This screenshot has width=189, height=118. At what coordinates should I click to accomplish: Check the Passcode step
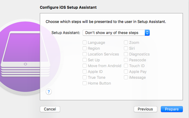pyautogui.click(x=126, y=60)
